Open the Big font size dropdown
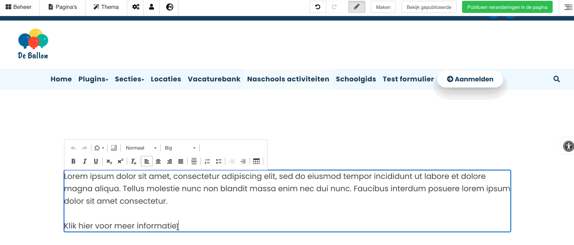574x245 pixels. (x=179, y=147)
